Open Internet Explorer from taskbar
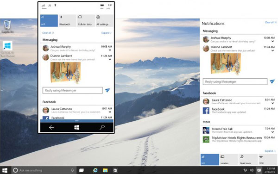 95,170
